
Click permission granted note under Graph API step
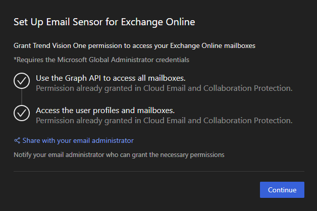point(164,88)
